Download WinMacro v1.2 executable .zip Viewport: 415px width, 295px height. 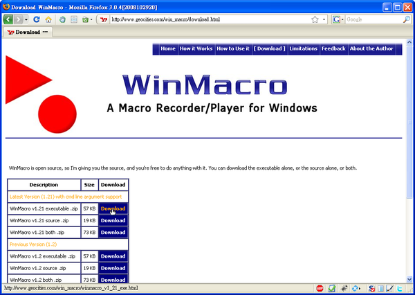[113, 256]
